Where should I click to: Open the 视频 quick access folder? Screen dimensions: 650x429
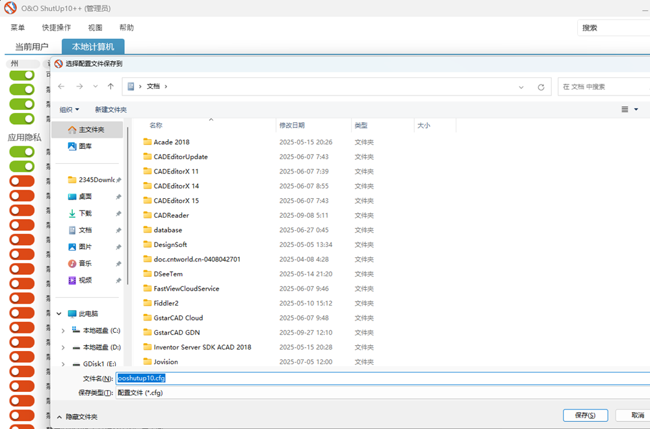tap(84, 280)
